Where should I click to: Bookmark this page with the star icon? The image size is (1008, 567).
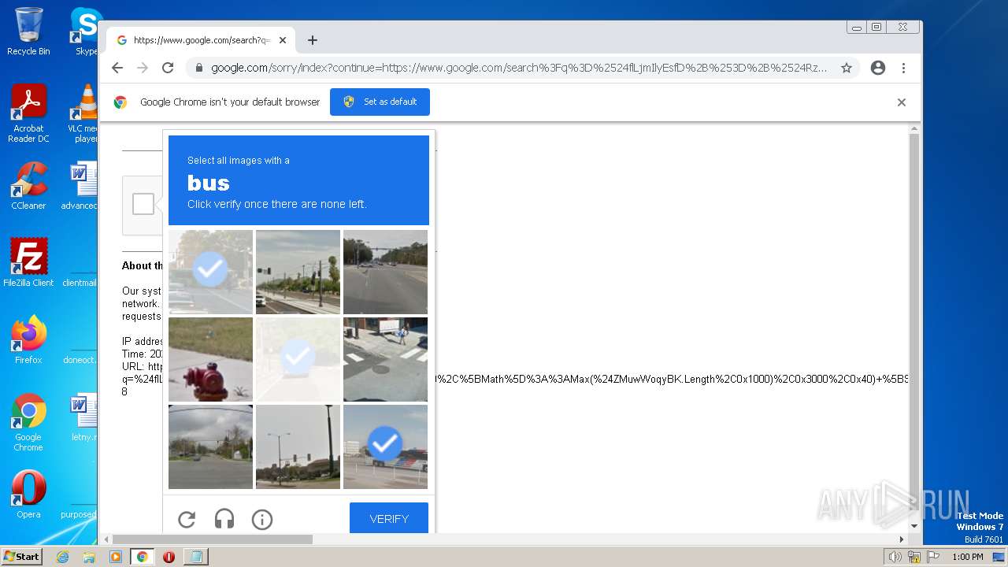pyautogui.click(x=847, y=68)
